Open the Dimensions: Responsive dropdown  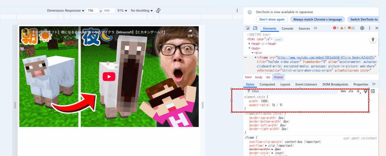(66, 11)
